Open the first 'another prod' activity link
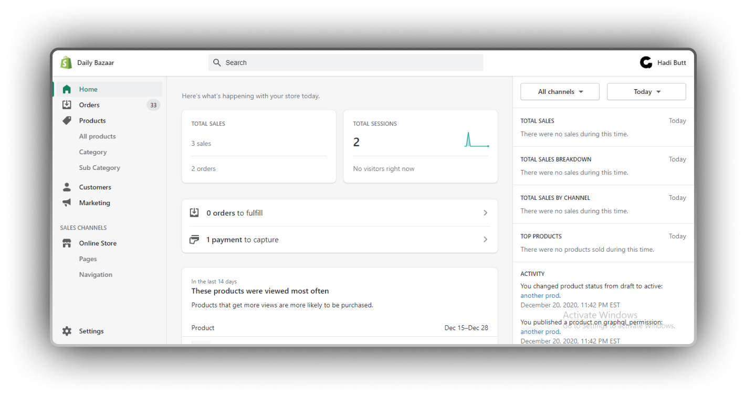The height and width of the screenshot is (396, 744). click(x=540, y=295)
